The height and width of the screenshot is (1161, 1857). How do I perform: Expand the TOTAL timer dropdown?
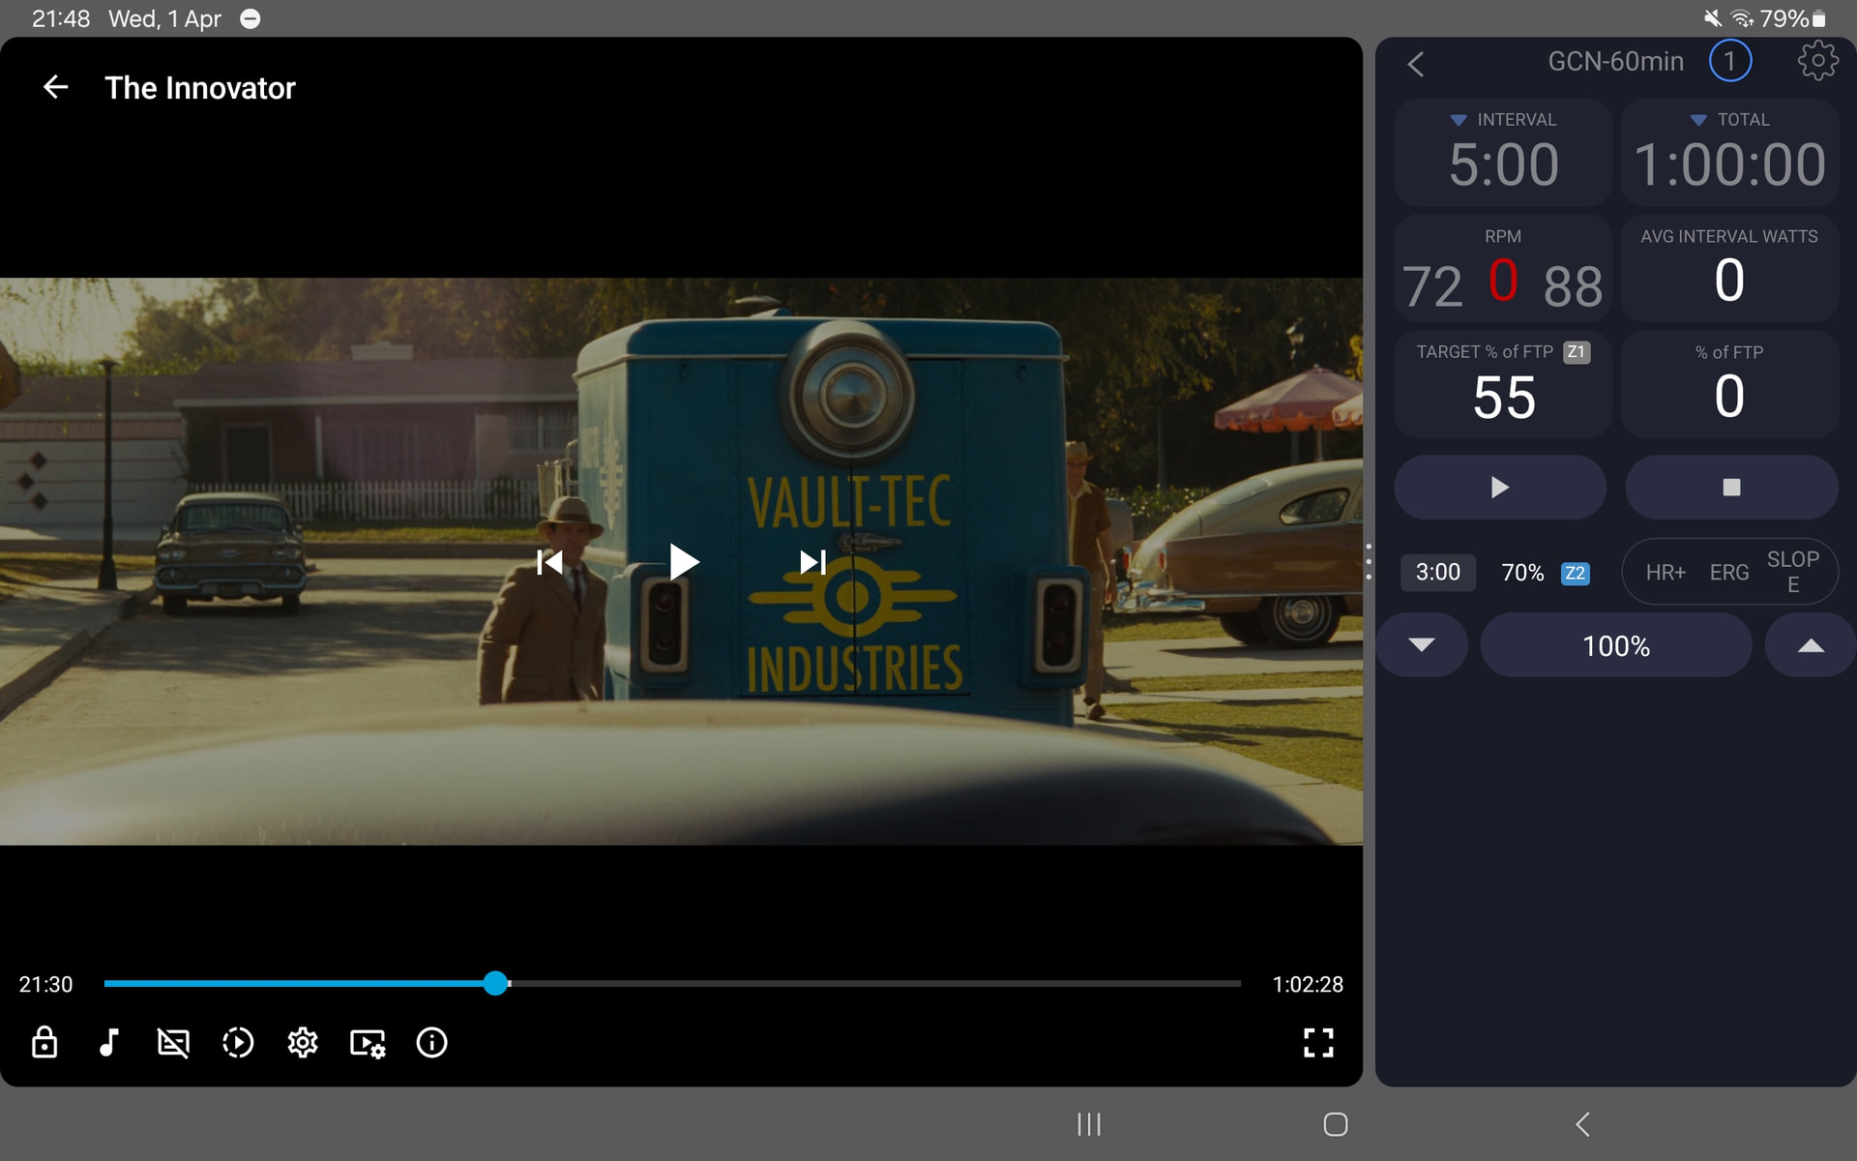(x=1698, y=120)
